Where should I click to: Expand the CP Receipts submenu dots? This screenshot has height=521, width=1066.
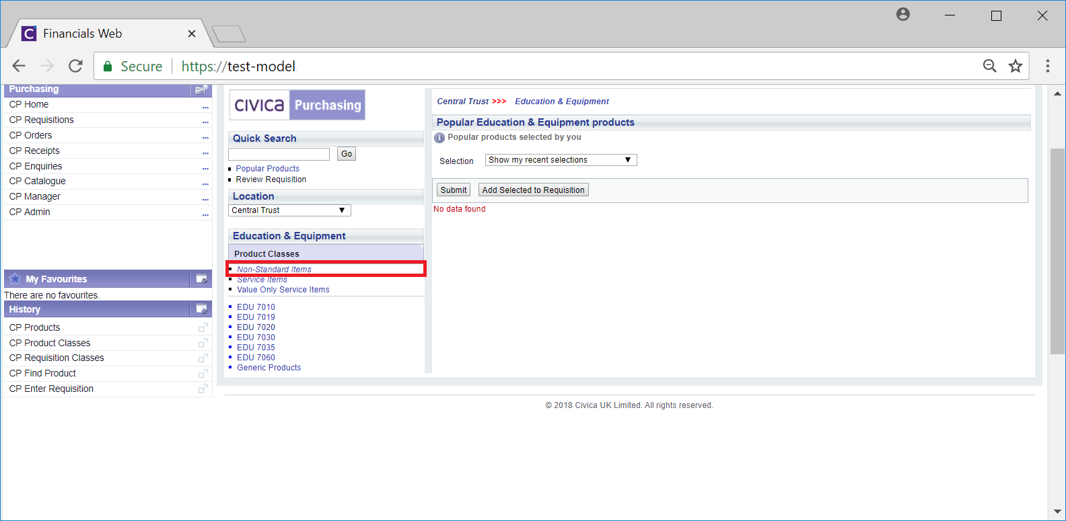[x=205, y=153]
